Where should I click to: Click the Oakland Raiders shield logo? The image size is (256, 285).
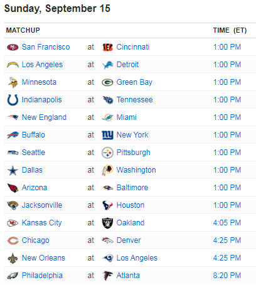(107, 223)
